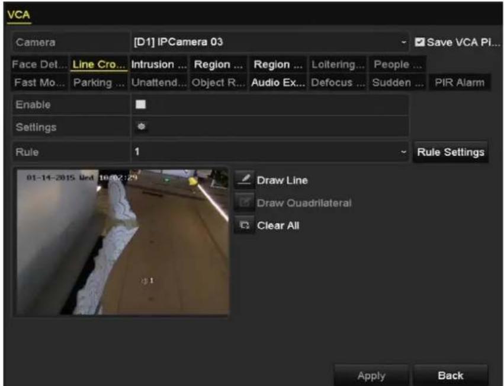Open the Settings gear icon
Image resolution: width=504 pixels, height=386 pixels.
[141, 126]
